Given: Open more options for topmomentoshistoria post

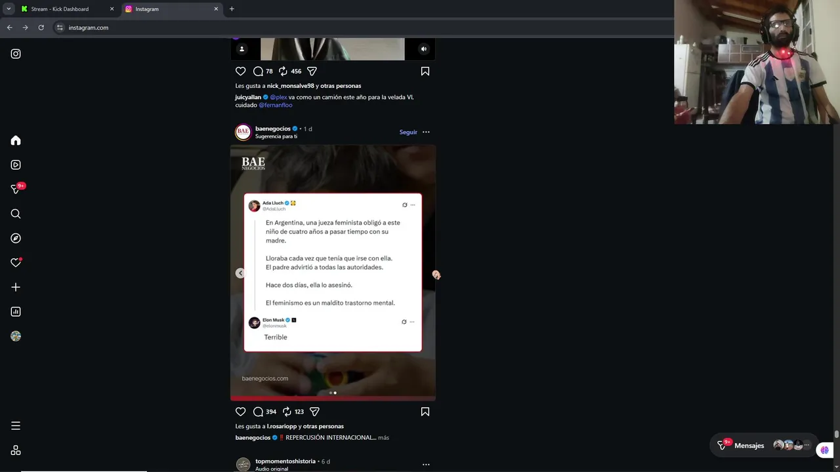Looking at the screenshot, I should tap(426, 464).
